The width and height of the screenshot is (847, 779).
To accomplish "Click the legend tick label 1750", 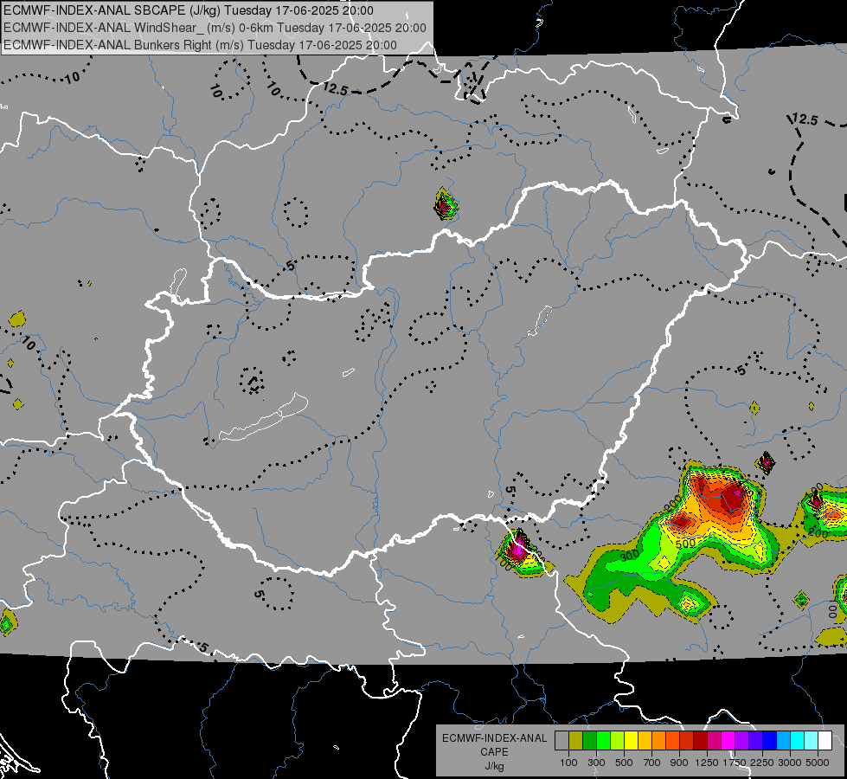I will click(735, 763).
